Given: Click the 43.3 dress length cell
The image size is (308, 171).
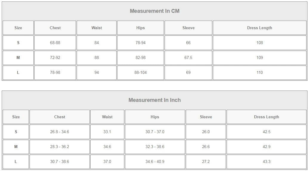Looking at the screenshot, I should pos(267,162).
